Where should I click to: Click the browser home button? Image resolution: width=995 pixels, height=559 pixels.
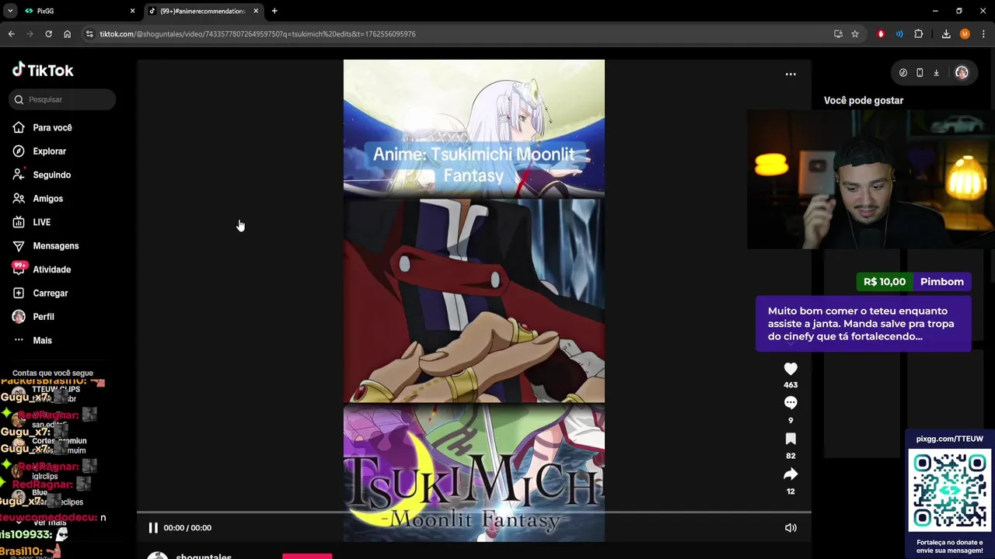click(67, 34)
